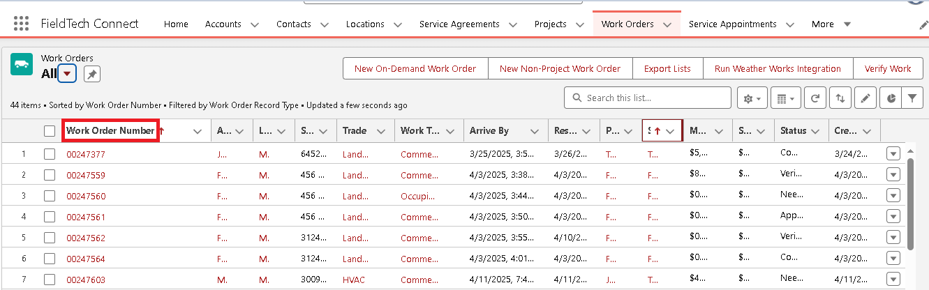Expand the All list view dropdown
The image size is (929, 290).
67,73
